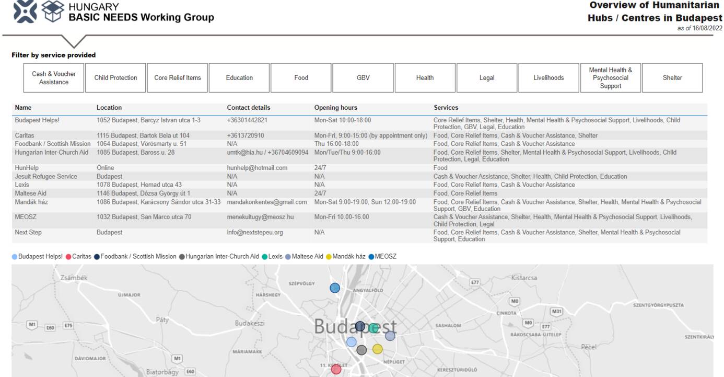Viewport: 724px width, 377px height.
Task: Click address 1052 Budapest, Barcyz Istvan utca 1-3
Action: tap(149, 120)
